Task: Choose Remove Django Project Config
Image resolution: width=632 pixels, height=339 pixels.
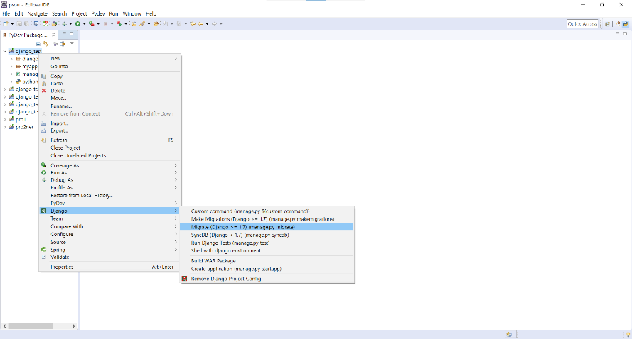Action: [x=267, y=279]
